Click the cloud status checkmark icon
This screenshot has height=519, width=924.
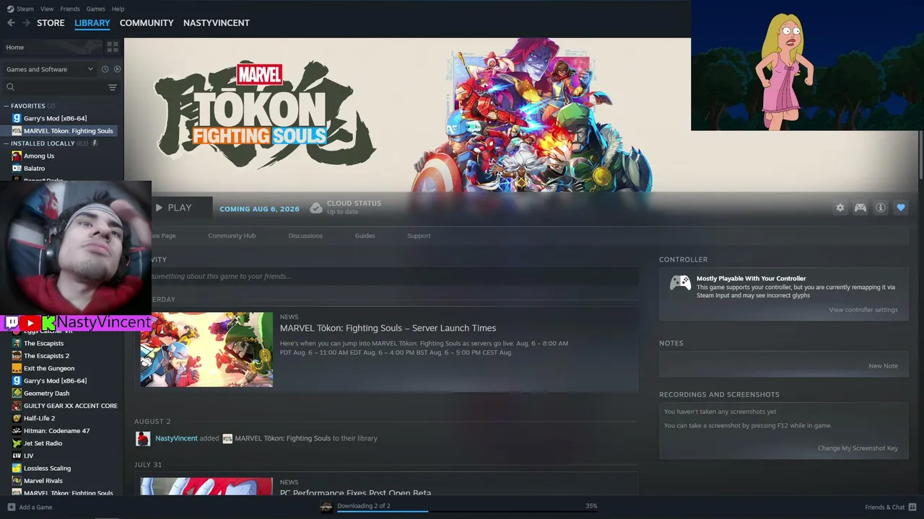click(x=316, y=208)
